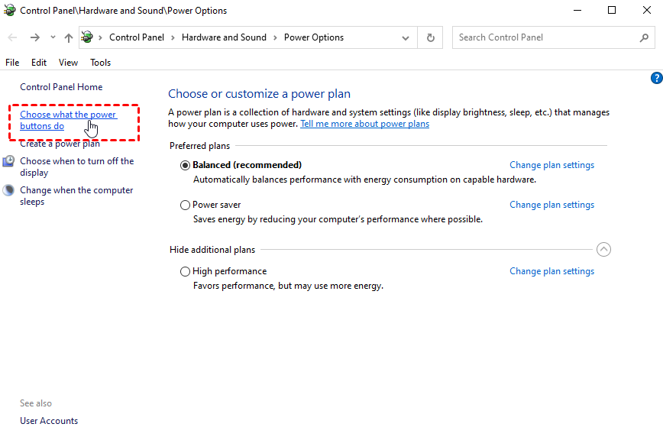Refresh the Power Options page
The width and height of the screenshot is (663, 440).
[431, 37]
